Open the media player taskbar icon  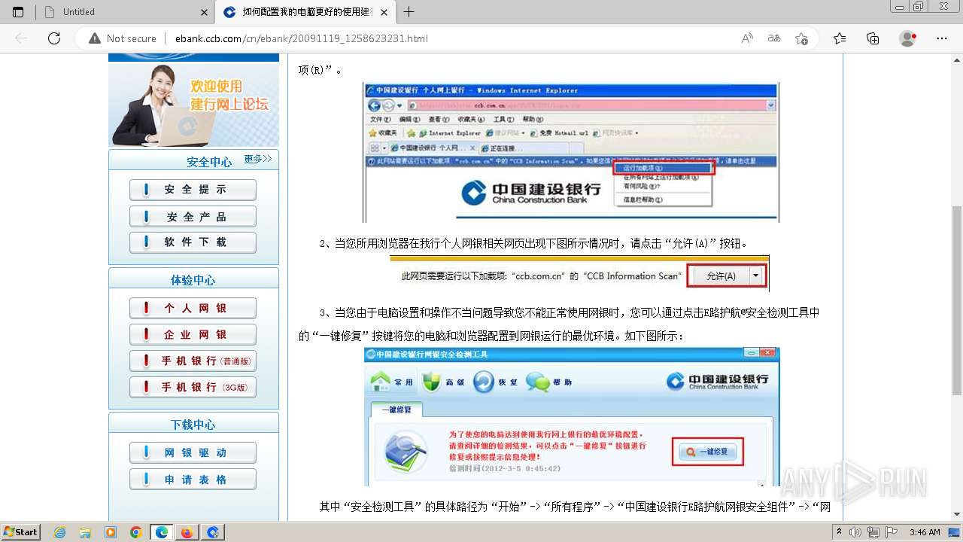(x=111, y=532)
